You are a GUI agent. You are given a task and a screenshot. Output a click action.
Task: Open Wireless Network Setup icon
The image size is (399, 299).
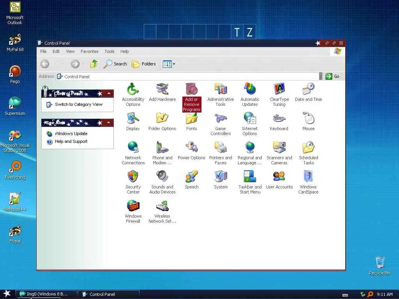coord(162,211)
